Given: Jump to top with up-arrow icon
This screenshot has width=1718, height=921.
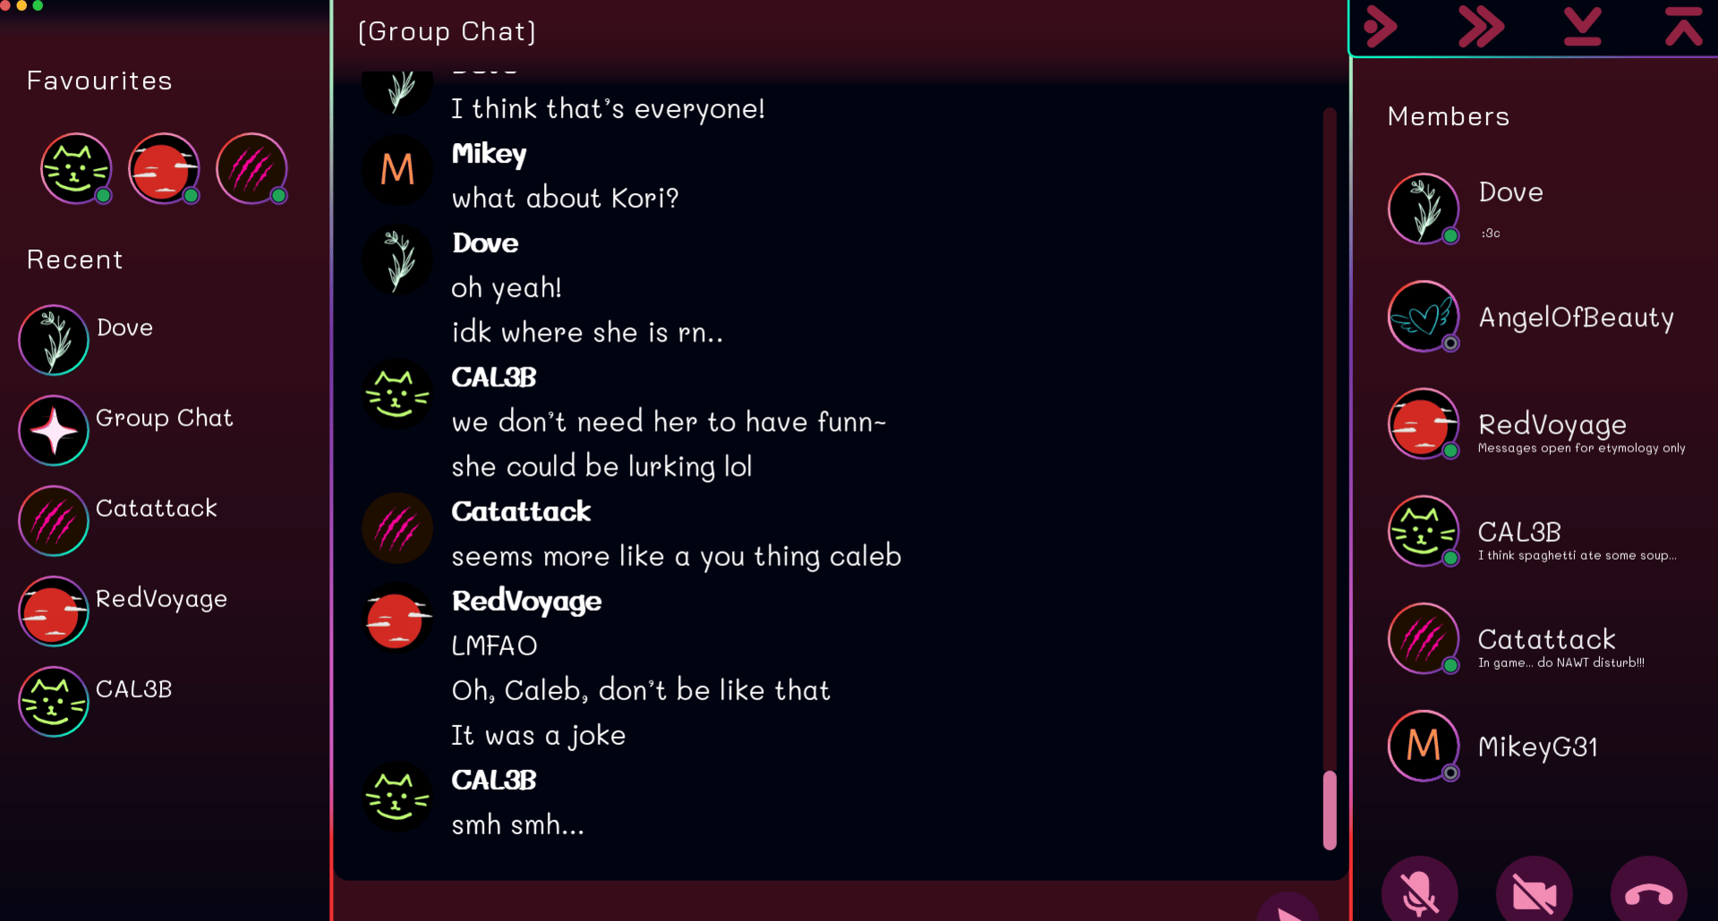Looking at the screenshot, I should click(1683, 27).
